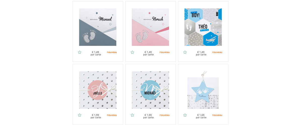Favorite the Nathan star card with star icon
302x126 pixels.
[x=185, y=115]
